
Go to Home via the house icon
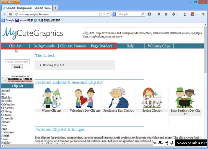[x=166, y=14]
